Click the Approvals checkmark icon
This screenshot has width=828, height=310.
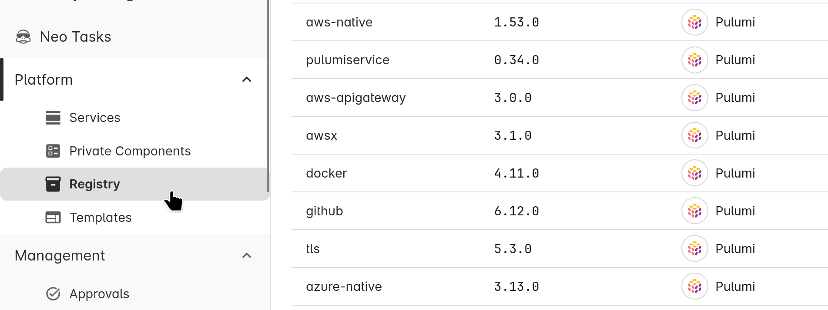pos(53,294)
